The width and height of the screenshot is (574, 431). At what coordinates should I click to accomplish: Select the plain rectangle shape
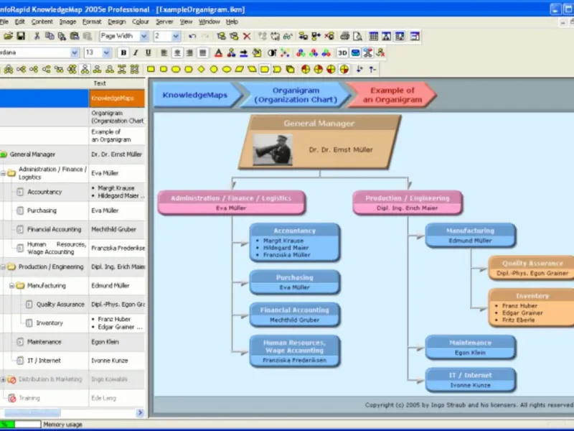[151, 69]
